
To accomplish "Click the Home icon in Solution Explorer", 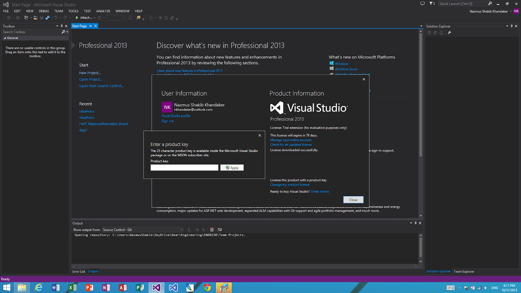I will [x=441, y=33].
